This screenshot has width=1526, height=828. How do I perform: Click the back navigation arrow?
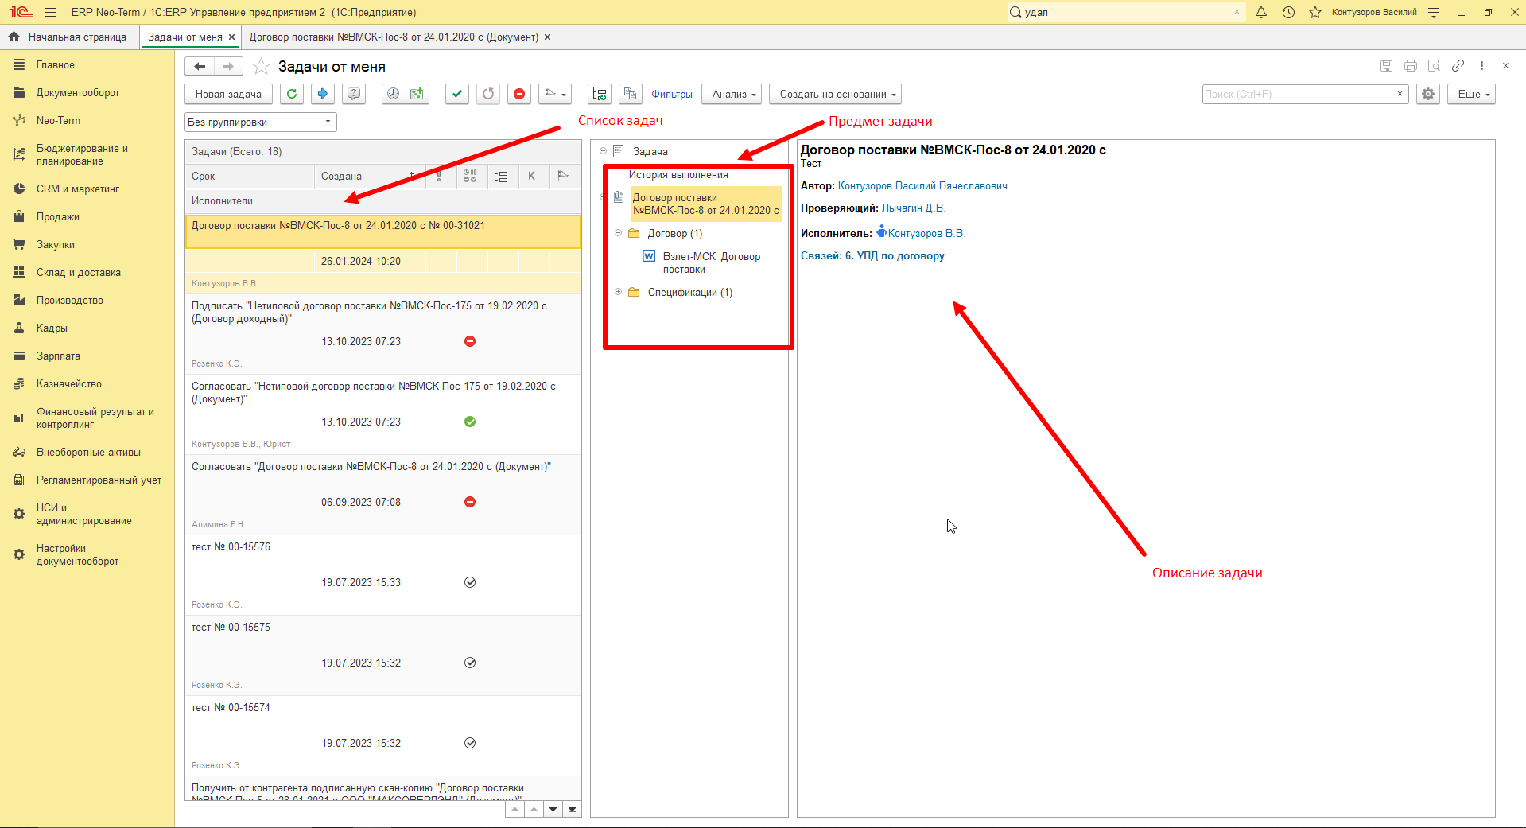click(x=200, y=66)
